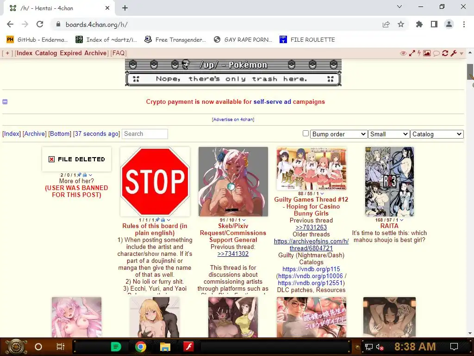Image resolution: width=474 pixels, height=356 pixels.
Task: Open the https://vndb.org/p10006 link
Action: (311, 276)
